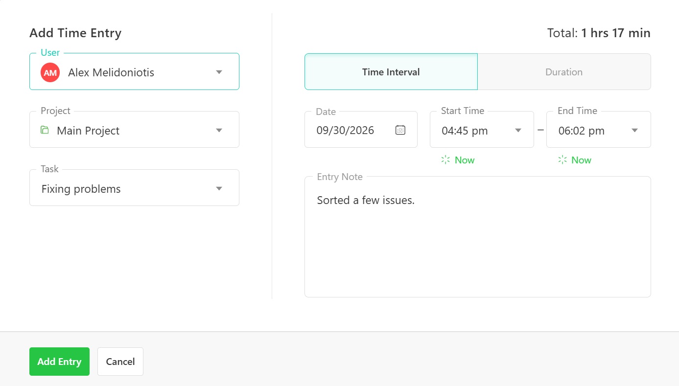Click the Date field value 09/30/2026
This screenshot has height=386, width=679.
pos(345,131)
